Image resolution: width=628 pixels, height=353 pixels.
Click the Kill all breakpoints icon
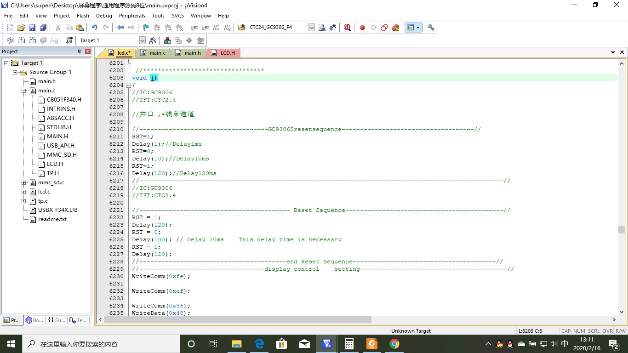tap(395, 28)
